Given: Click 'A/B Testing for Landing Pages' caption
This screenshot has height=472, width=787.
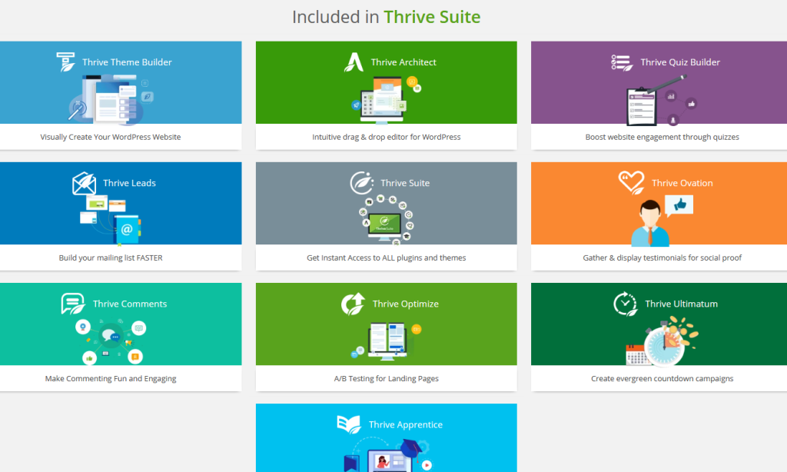Looking at the screenshot, I should pyautogui.click(x=386, y=379).
